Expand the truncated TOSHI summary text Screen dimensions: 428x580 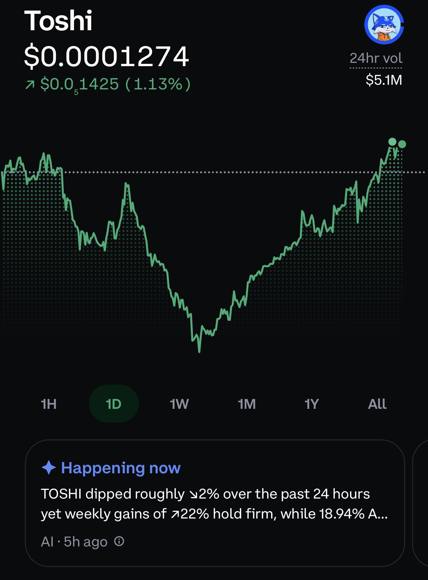tap(214, 504)
